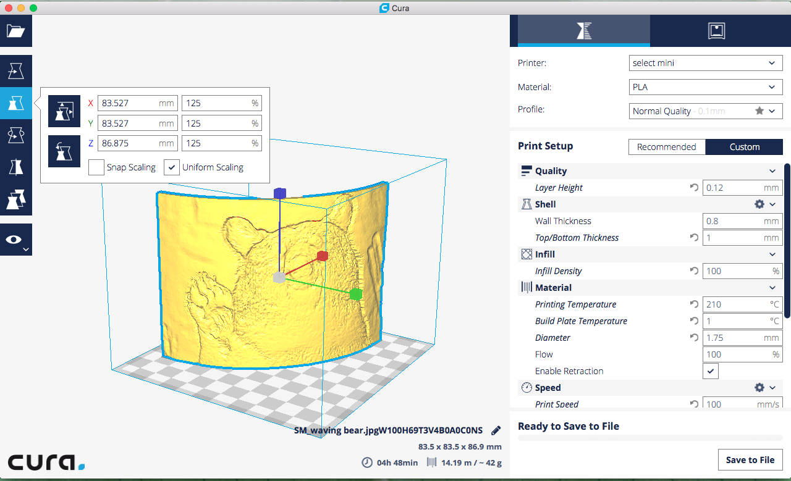
Task: Open the Speed settings gear icon
Action: (x=759, y=388)
